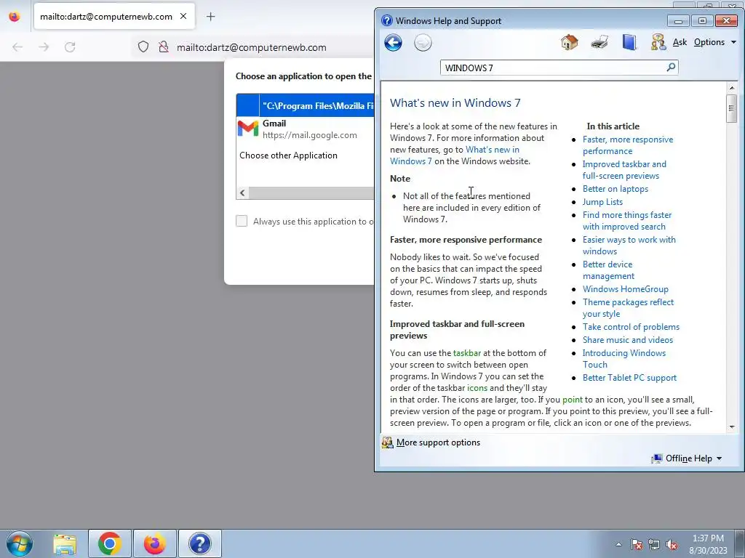Click Firefox forward arrow button
Screen dimensions: 745x558
point(44,47)
